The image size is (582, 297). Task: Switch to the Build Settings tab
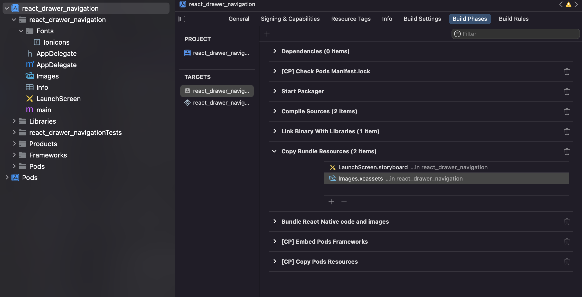tap(422, 19)
